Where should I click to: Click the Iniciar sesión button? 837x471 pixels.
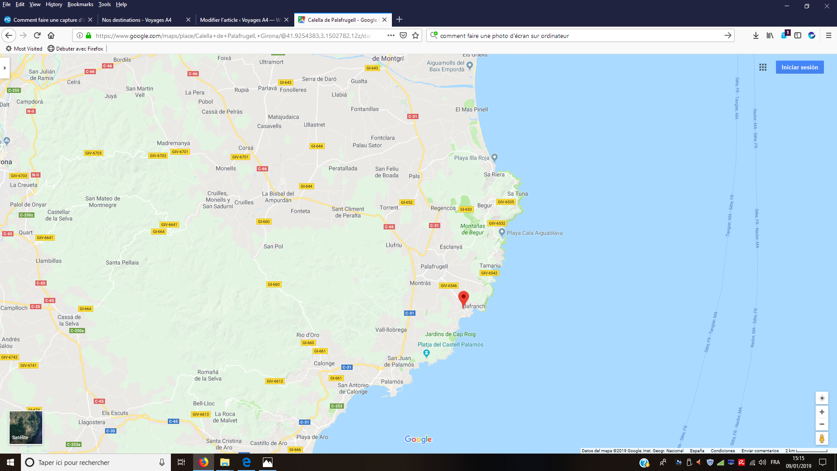tap(800, 67)
